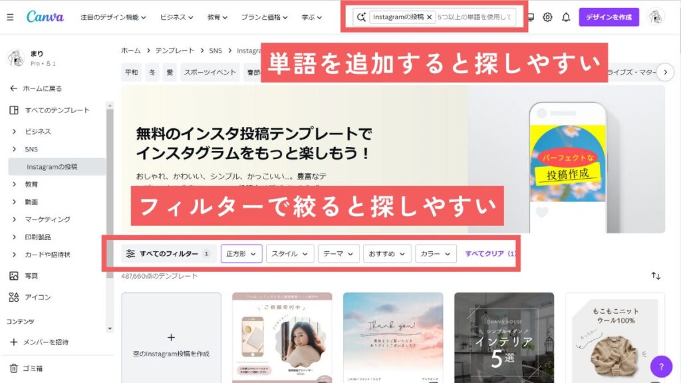Open the settings gear icon

[x=547, y=17]
